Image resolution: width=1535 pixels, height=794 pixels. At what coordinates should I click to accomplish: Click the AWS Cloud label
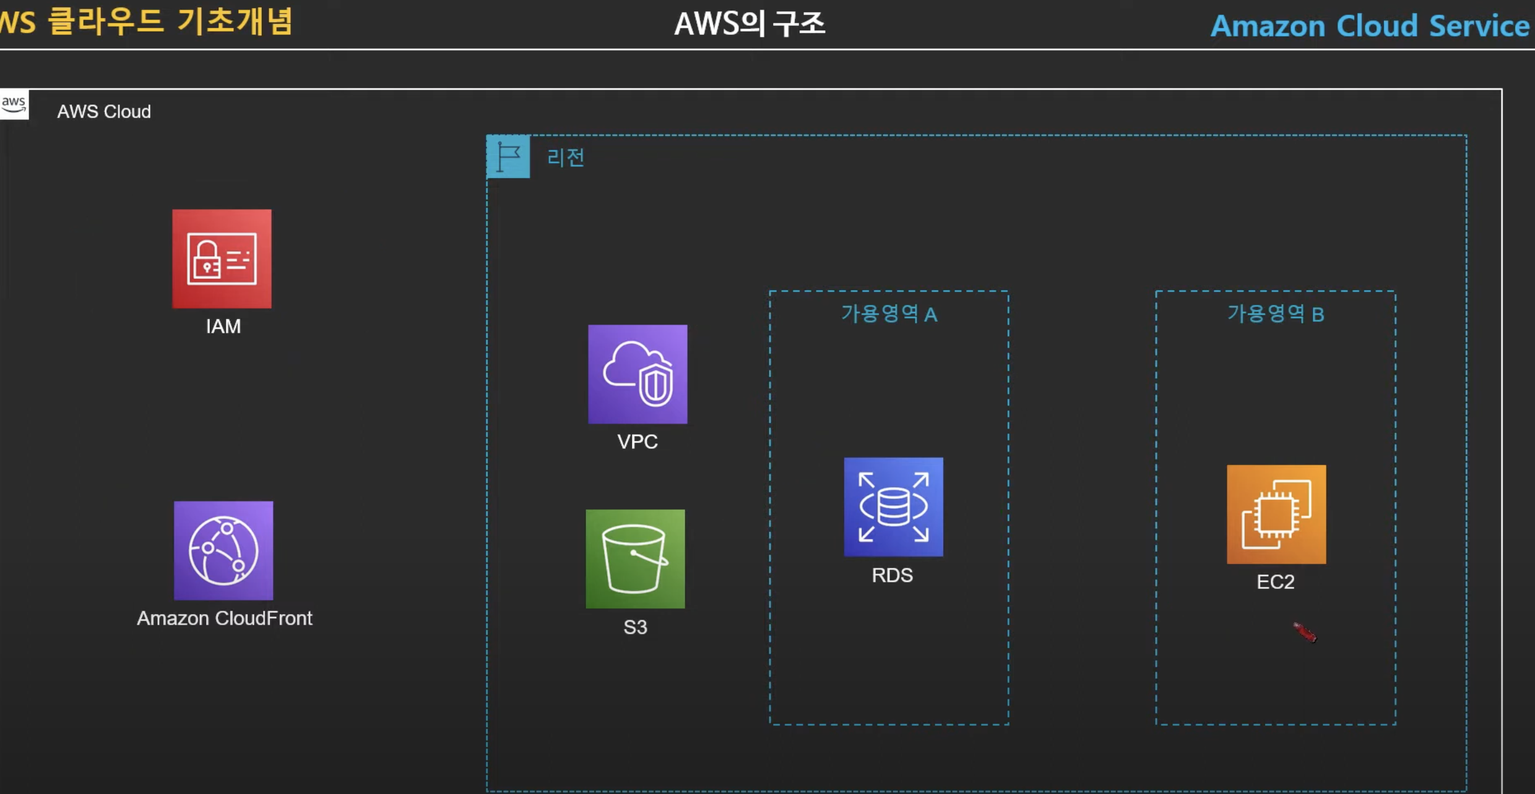[x=104, y=111]
